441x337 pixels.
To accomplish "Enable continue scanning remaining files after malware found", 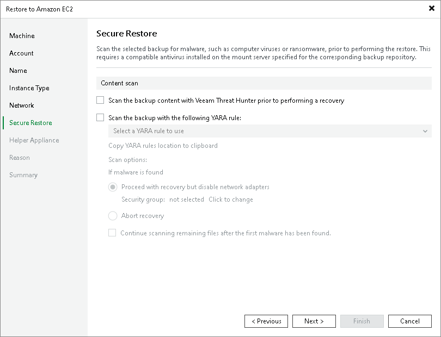I will click(x=112, y=233).
